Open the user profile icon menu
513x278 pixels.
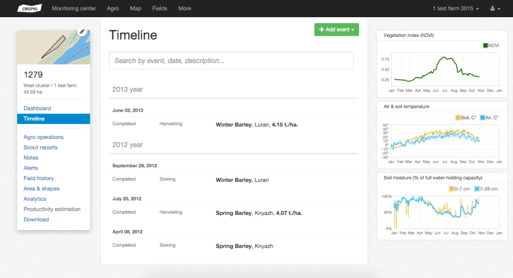[x=495, y=9]
